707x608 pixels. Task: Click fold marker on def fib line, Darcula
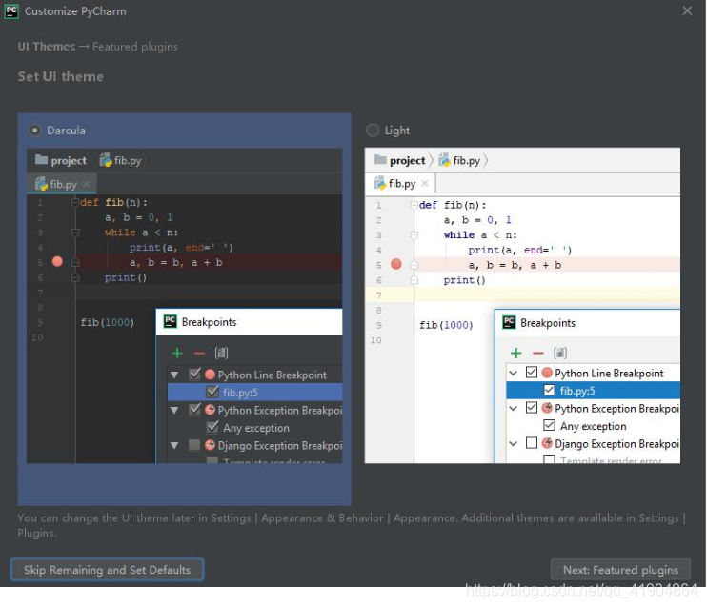(75, 203)
